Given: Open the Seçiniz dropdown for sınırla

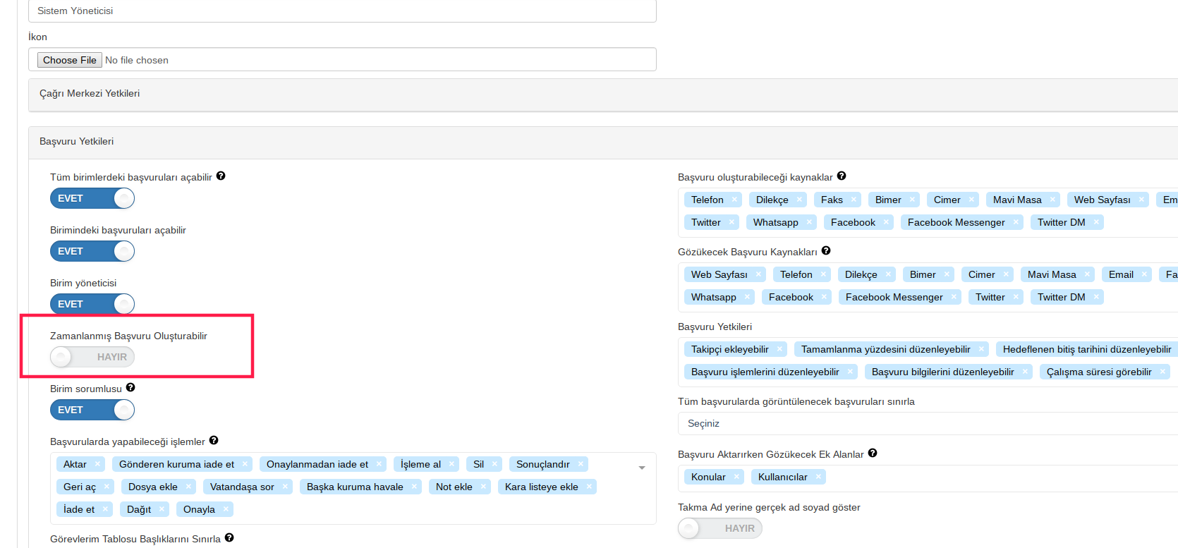Looking at the screenshot, I should (928, 423).
